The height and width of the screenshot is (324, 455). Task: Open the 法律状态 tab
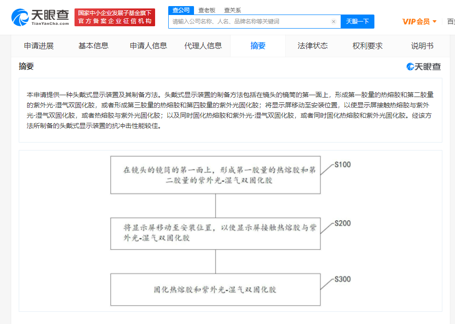tap(313, 45)
